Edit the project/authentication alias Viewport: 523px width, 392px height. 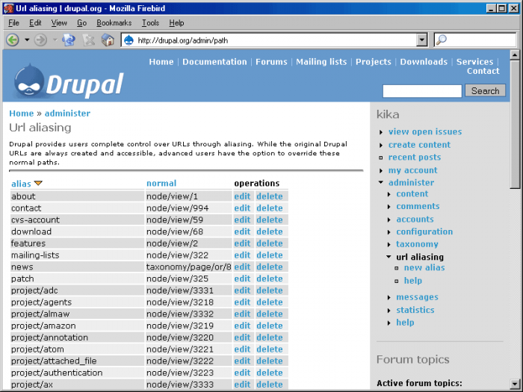pyautogui.click(x=242, y=373)
